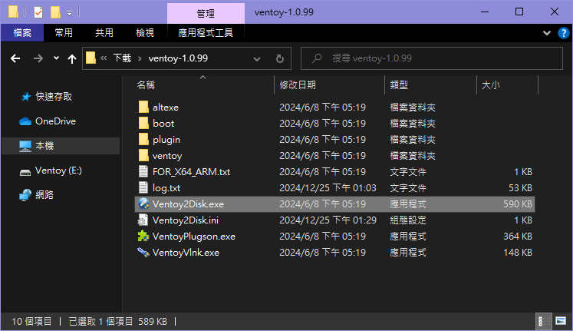This screenshot has height=331, width=573.
Task: Click the VentoyVlnk.exe file icon
Action: click(x=143, y=252)
